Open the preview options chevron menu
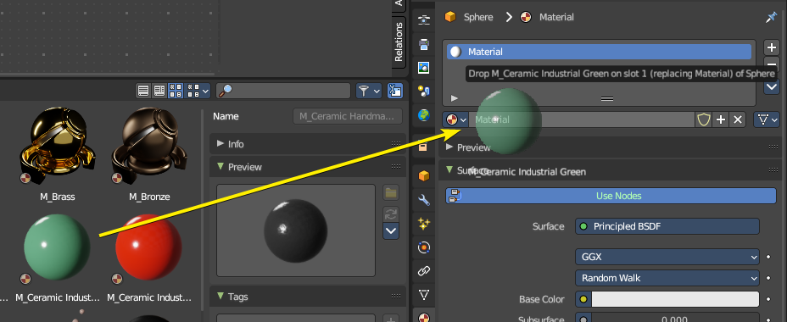787x322 pixels. (x=391, y=231)
